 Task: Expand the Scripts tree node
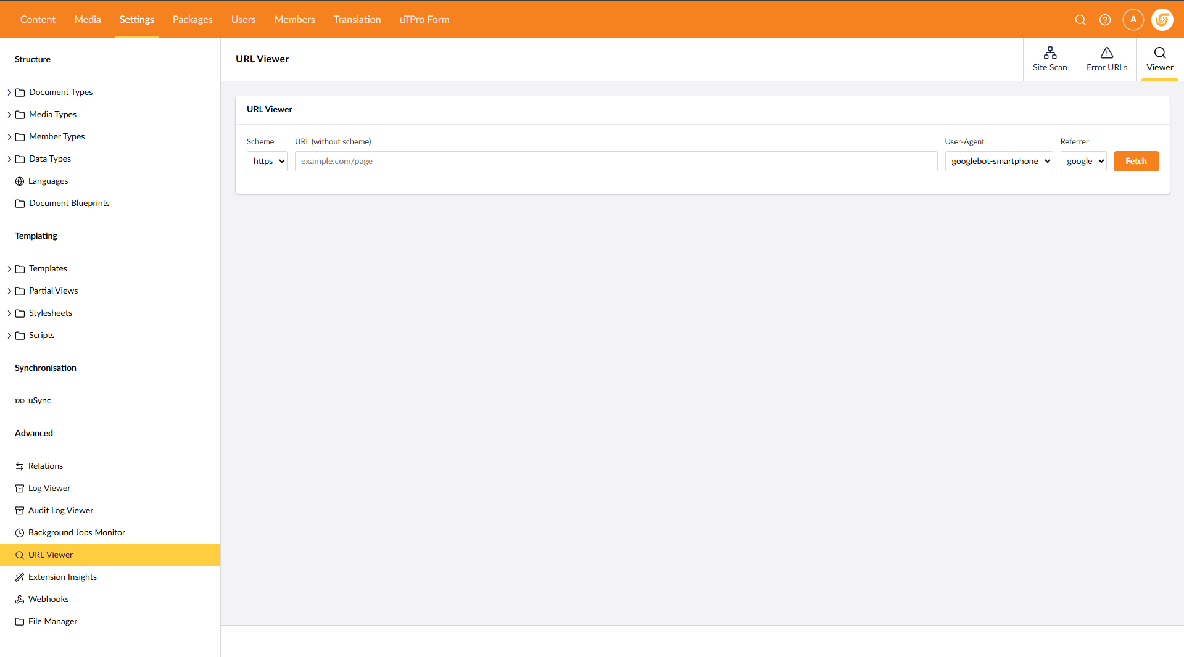9,336
